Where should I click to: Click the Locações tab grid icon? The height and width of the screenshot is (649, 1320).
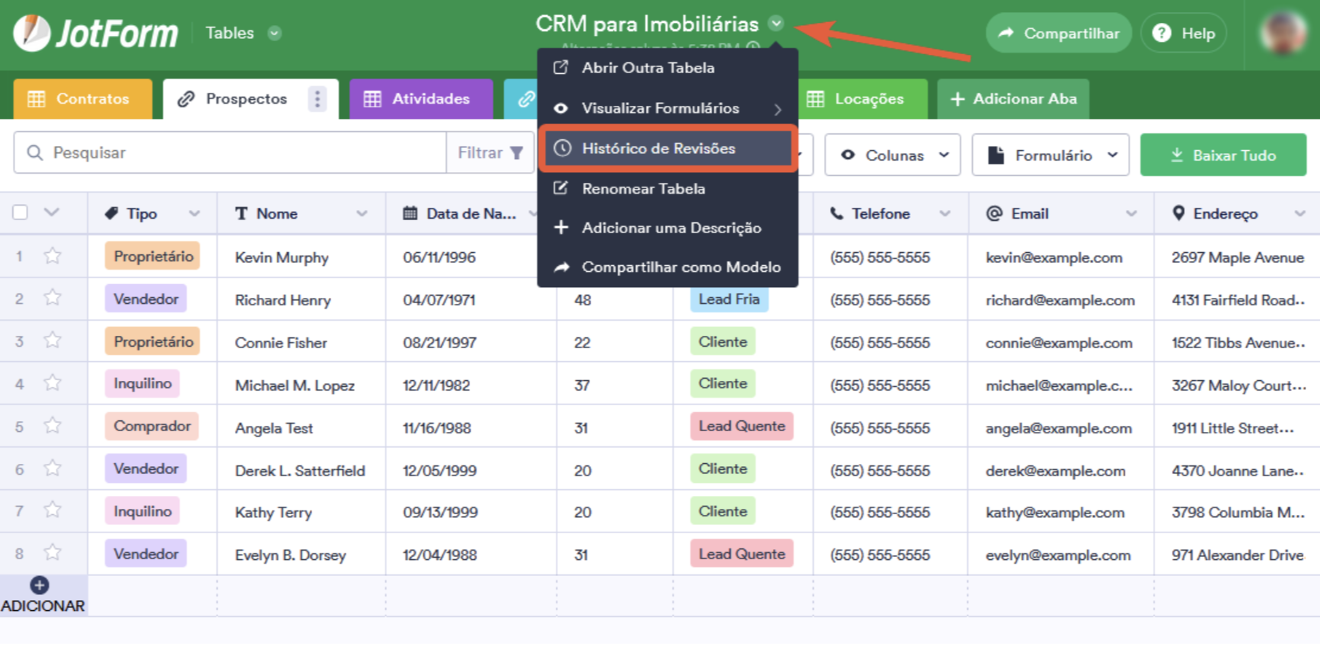[x=815, y=99]
